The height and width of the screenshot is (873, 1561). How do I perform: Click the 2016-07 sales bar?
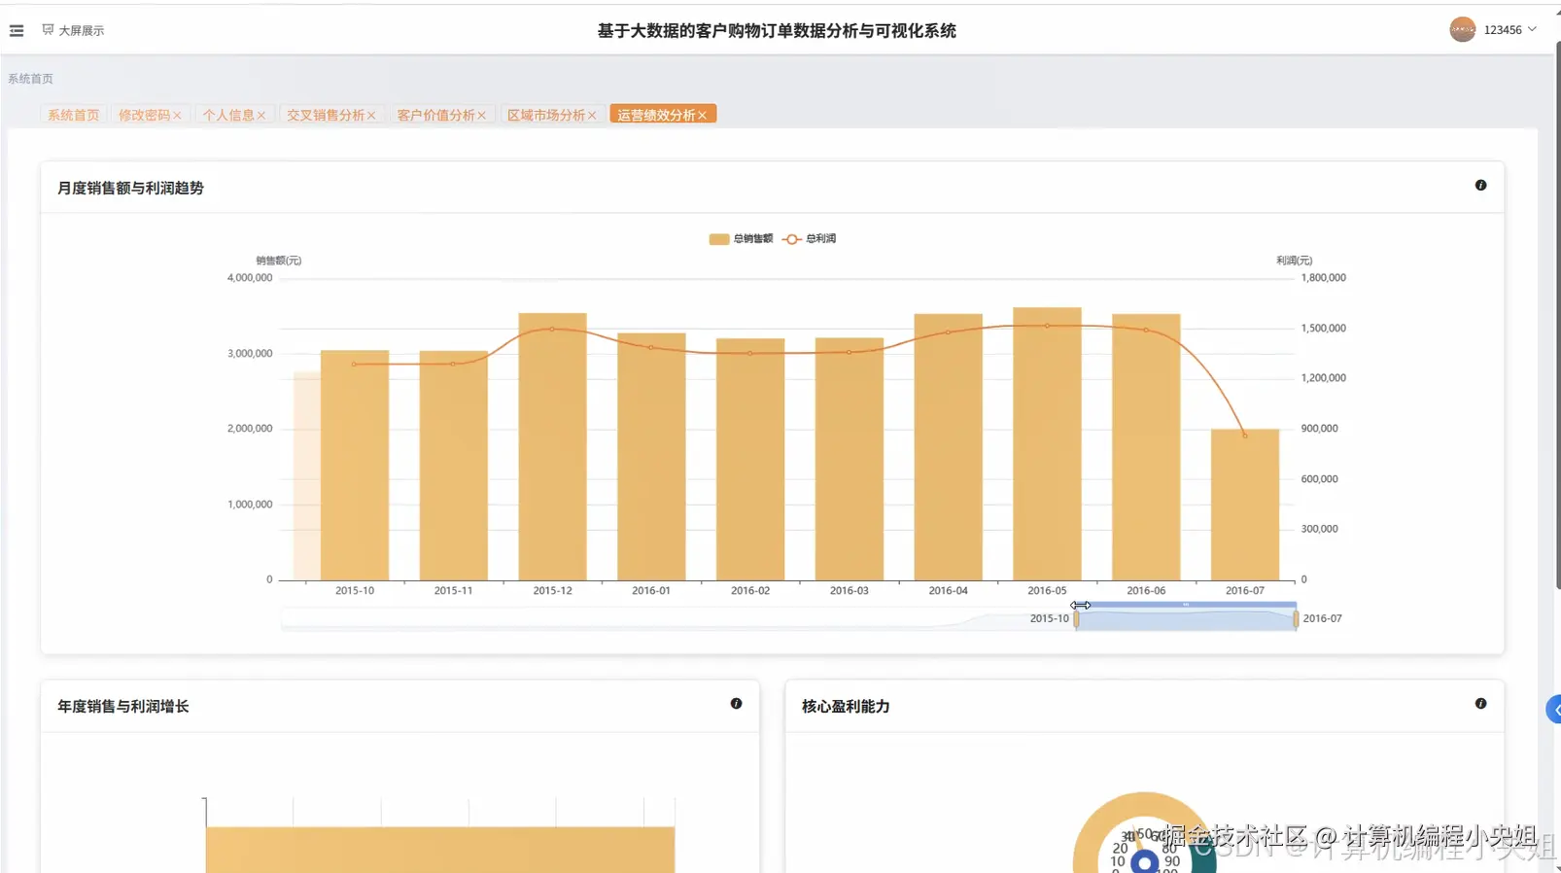click(x=1245, y=506)
